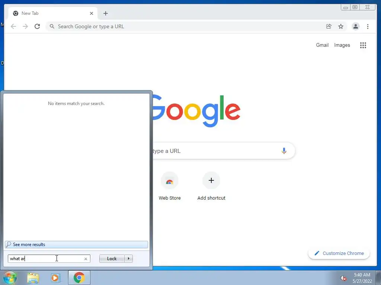This screenshot has width=381, height=285.
Task: Click the search magnifier in address bar
Action: coord(52,26)
